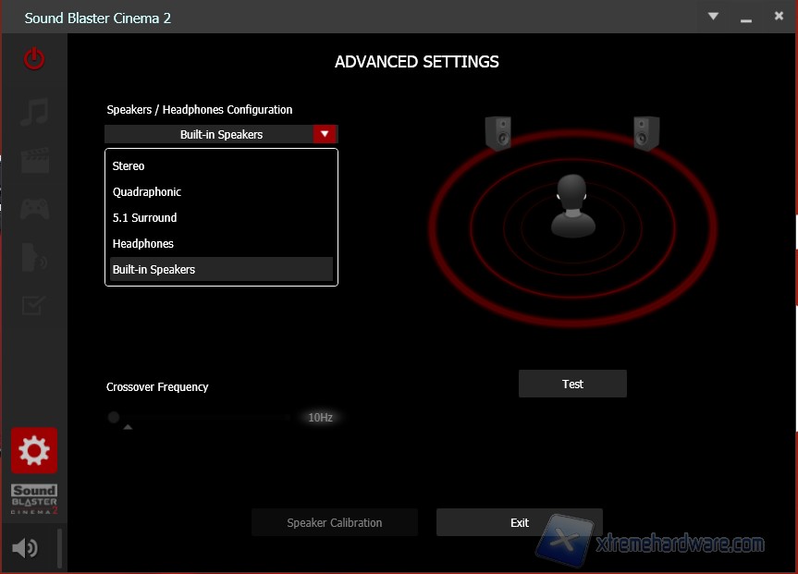This screenshot has width=798, height=574.
Task: Open the title bar dropdown menu arrow
Action: tap(713, 17)
